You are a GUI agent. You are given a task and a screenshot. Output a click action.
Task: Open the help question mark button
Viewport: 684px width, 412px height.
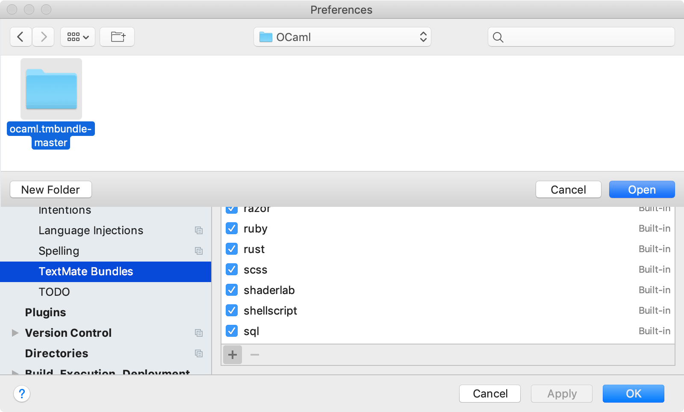(x=22, y=394)
